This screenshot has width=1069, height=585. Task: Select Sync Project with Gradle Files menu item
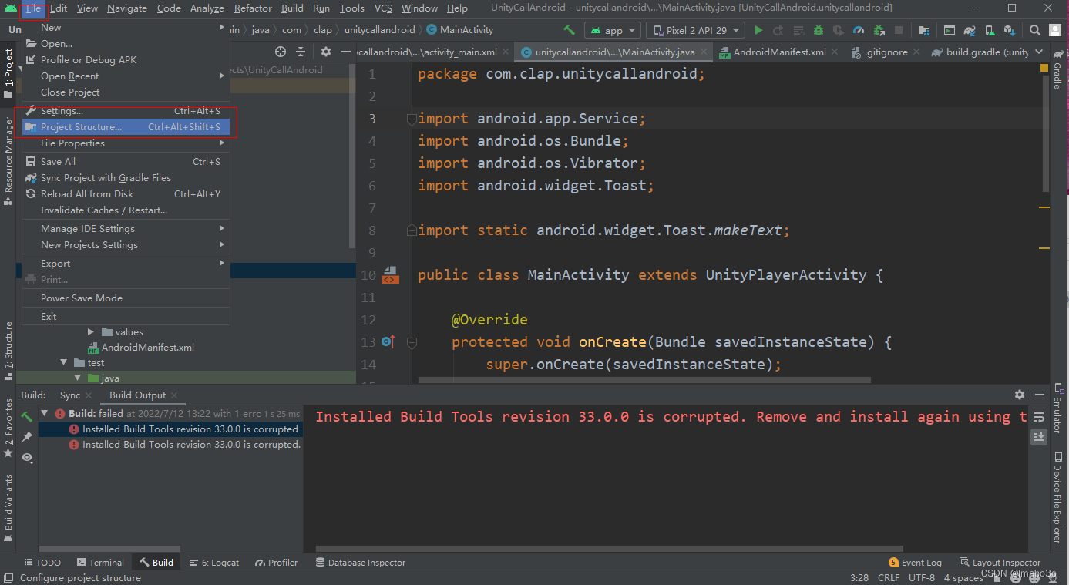click(126, 178)
